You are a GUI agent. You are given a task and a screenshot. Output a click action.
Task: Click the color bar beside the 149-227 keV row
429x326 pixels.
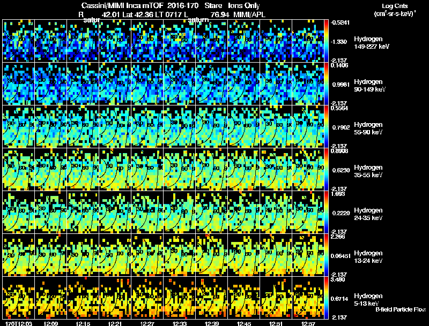[x=326, y=41]
